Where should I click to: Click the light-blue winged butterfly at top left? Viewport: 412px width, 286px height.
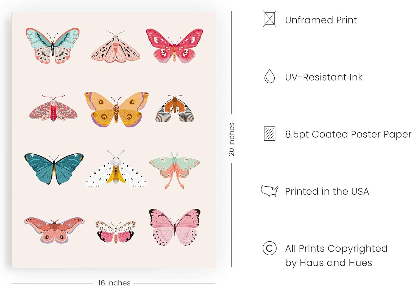point(53,46)
